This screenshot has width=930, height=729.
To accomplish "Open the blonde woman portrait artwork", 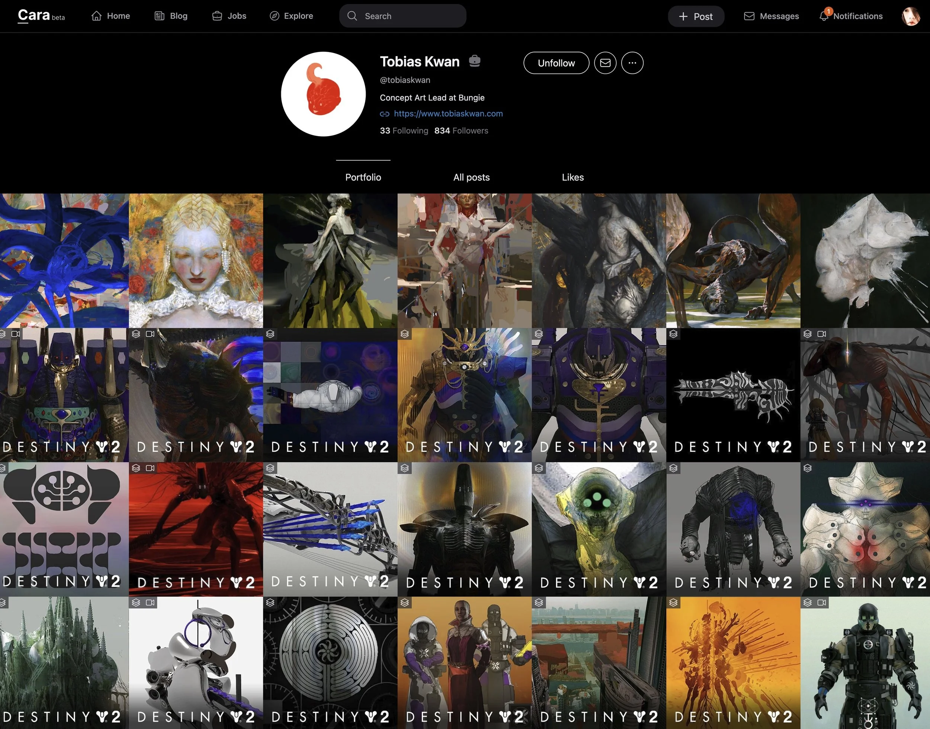I will (196, 260).
